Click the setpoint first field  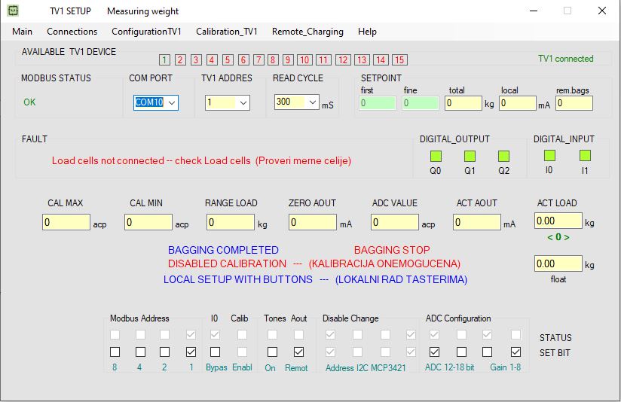point(378,103)
